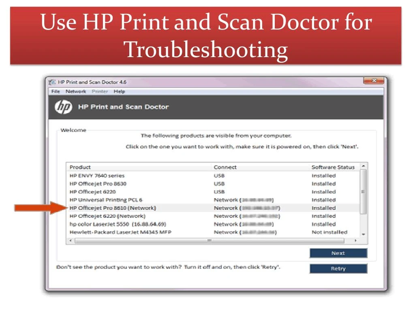Select HP Officejet 6220 (Network) row
Viewport: 415px width, 311px height.
tap(213, 216)
